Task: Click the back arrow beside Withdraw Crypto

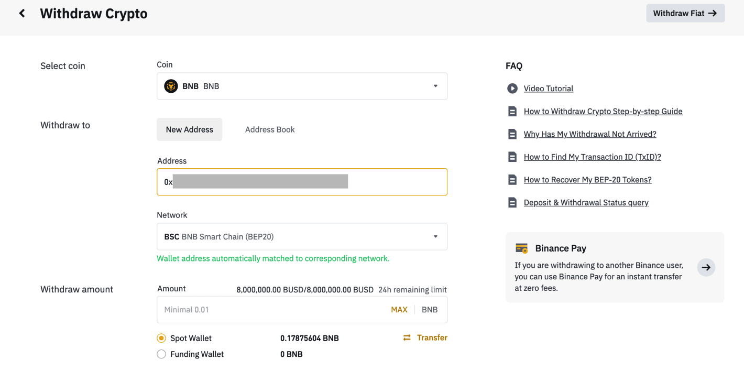Action: click(22, 13)
